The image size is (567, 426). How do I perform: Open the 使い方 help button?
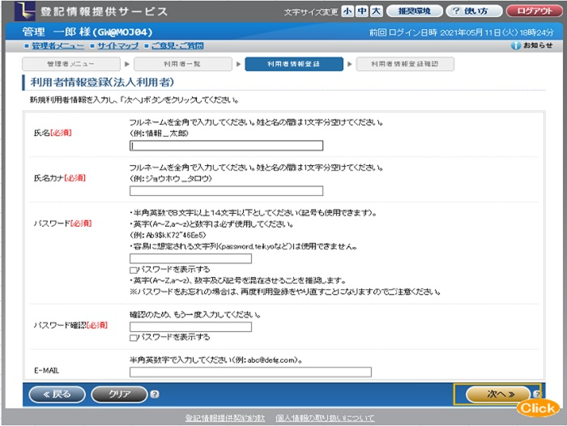pyautogui.click(x=474, y=11)
